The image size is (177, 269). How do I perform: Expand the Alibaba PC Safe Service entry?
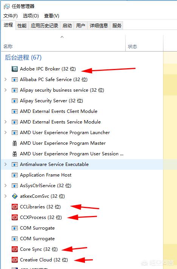[x=5, y=80]
